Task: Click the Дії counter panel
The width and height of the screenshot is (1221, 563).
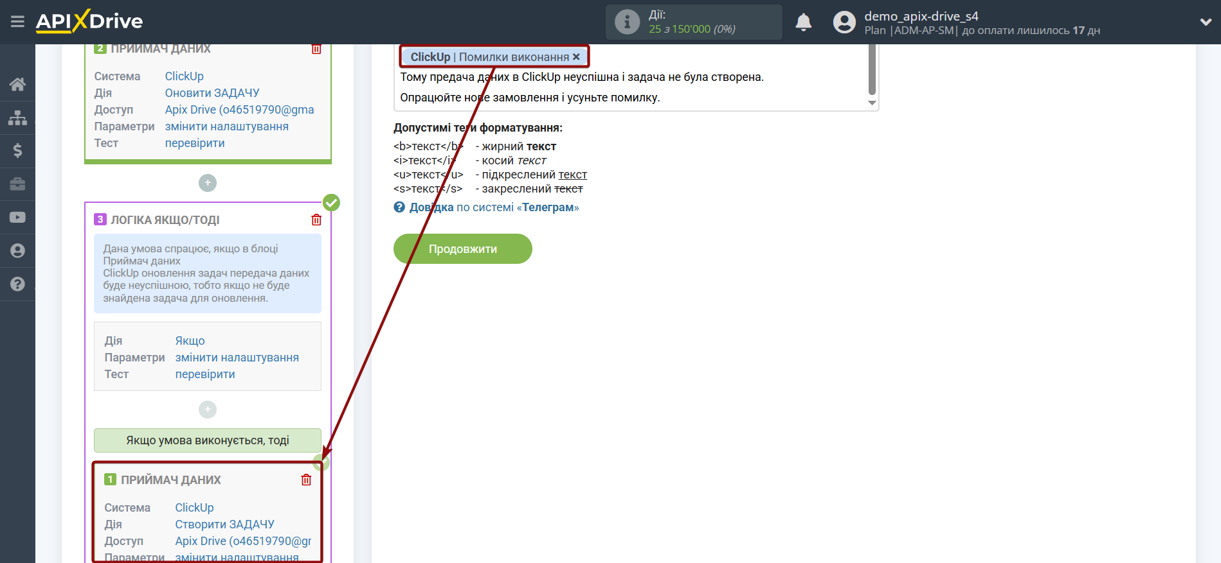Action: 694,22
